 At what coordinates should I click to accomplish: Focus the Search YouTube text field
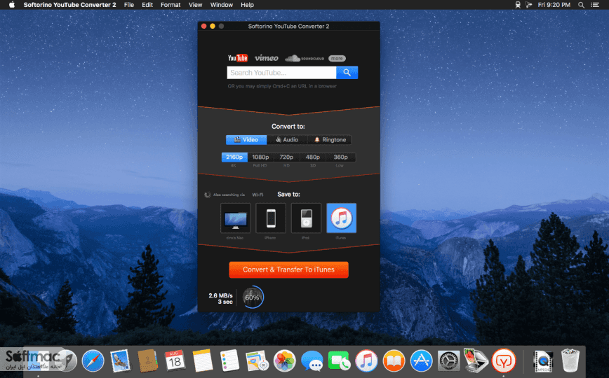pyautogui.click(x=281, y=73)
